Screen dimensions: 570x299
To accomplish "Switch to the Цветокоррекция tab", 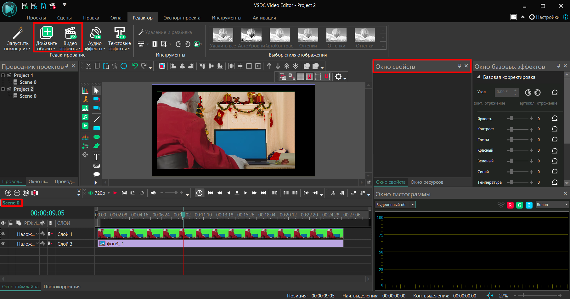I will 62,287.
